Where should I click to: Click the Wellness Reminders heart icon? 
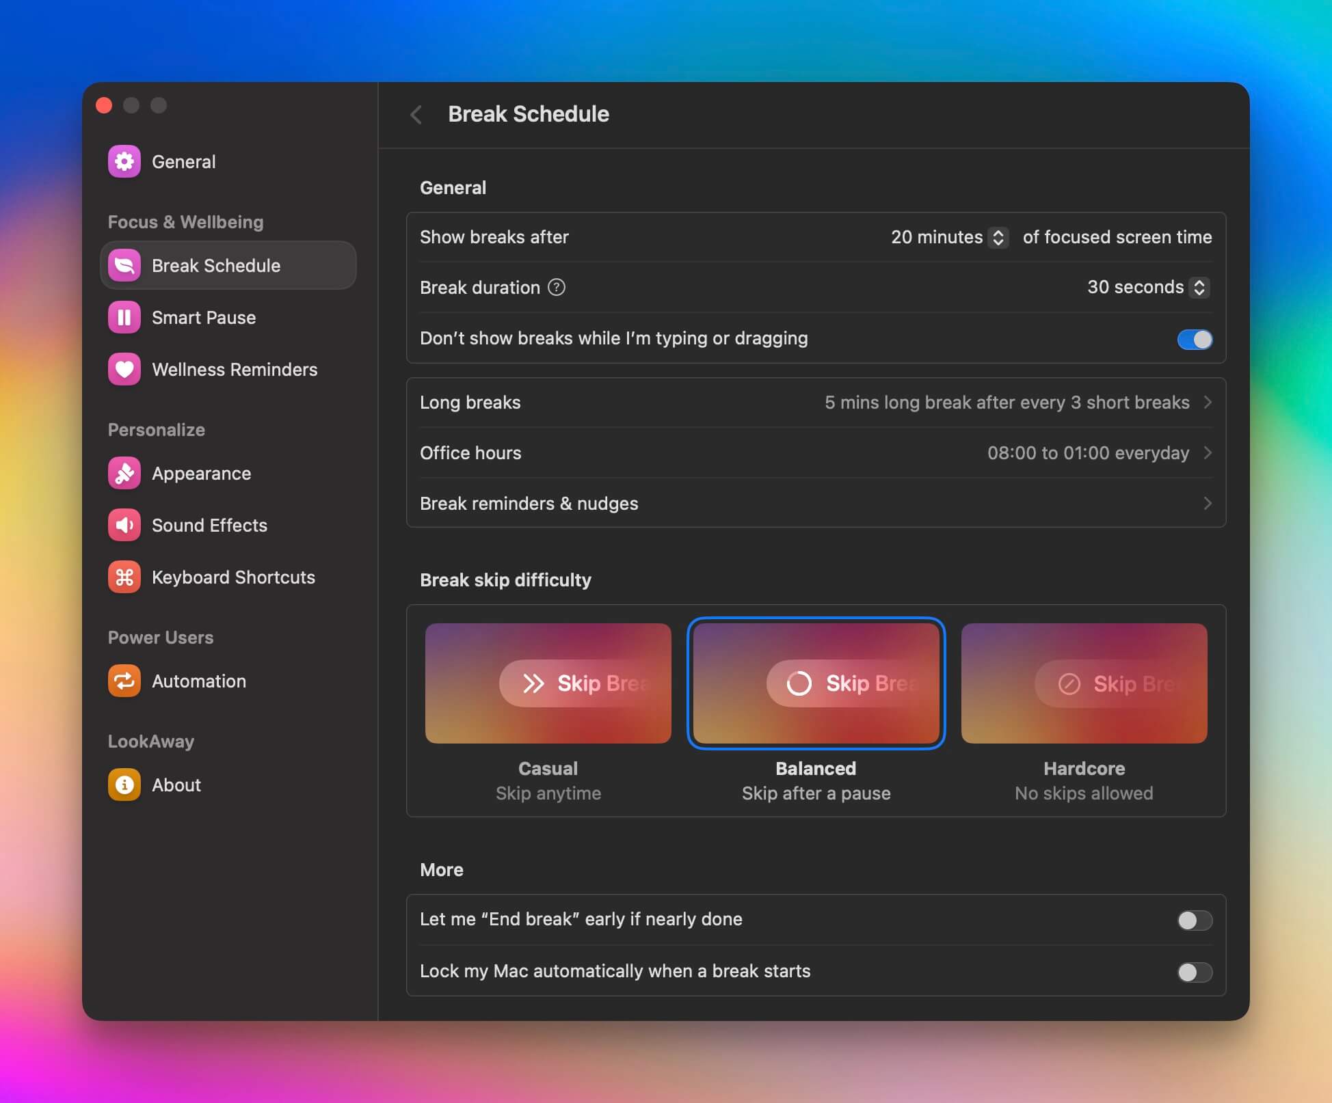coord(124,369)
